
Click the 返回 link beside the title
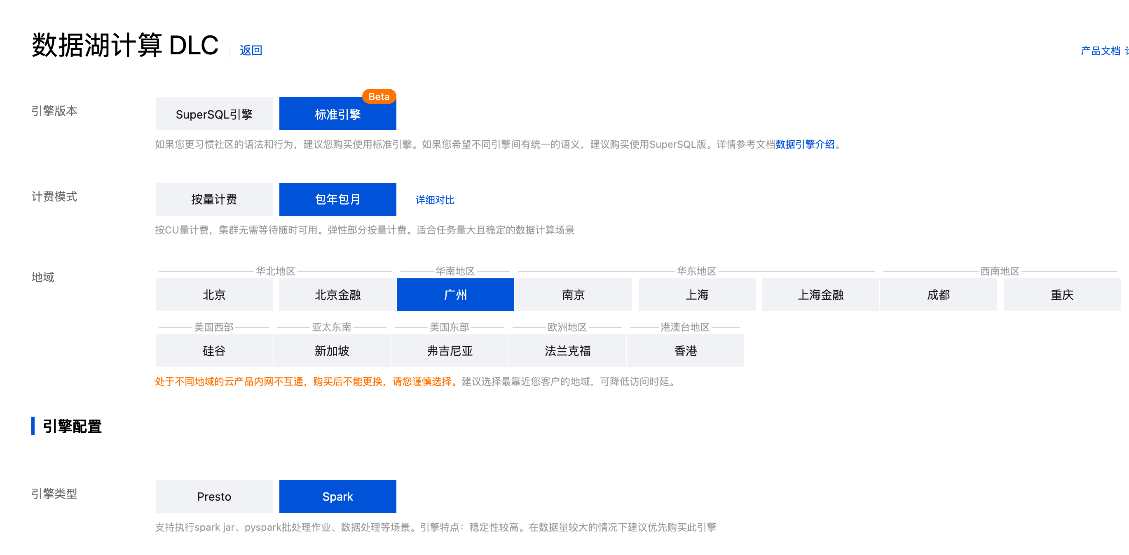pyautogui.click(x=251, y=50)
